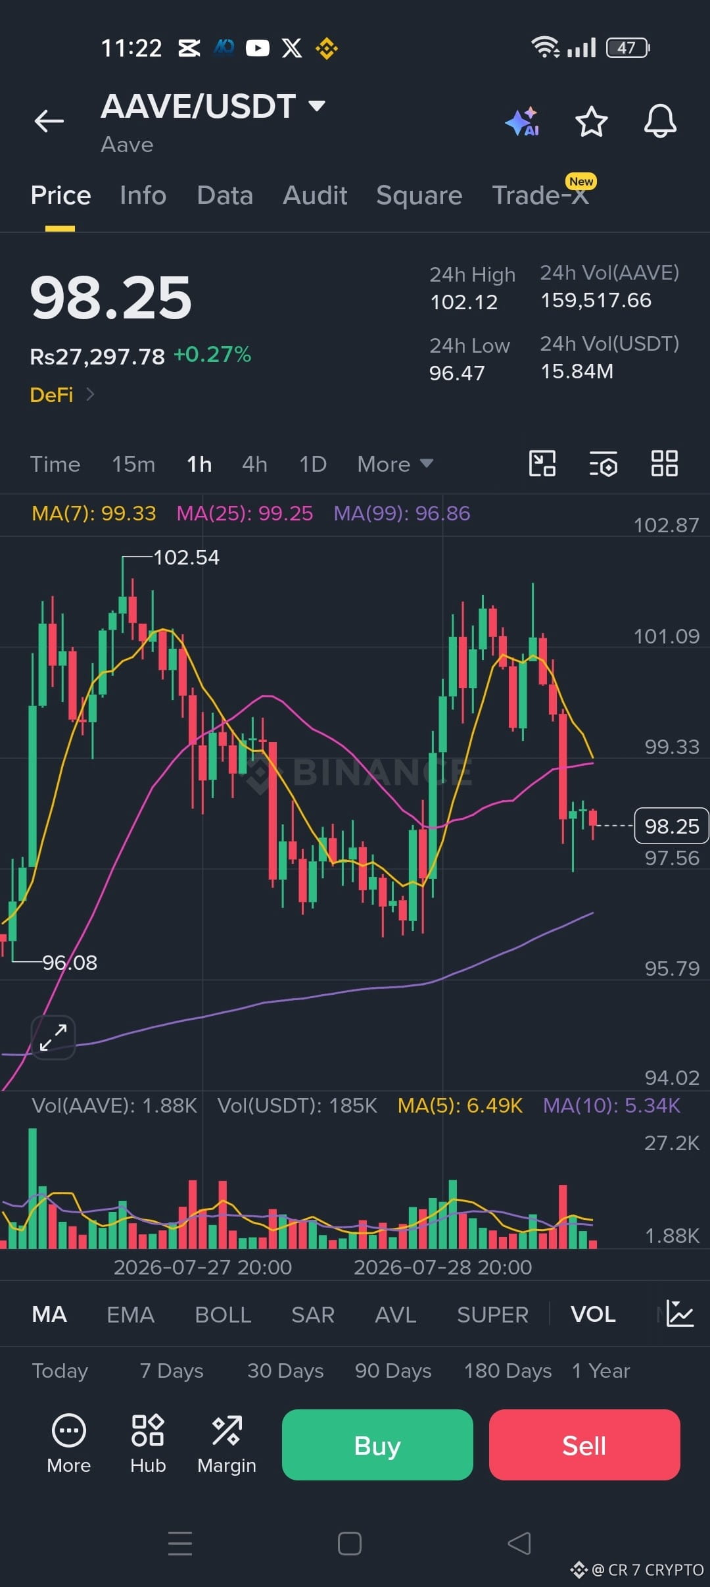The image size is (710, 1587).
Task: Tap volume MA(10): 5.34K label
Action: coord(611,1105)
